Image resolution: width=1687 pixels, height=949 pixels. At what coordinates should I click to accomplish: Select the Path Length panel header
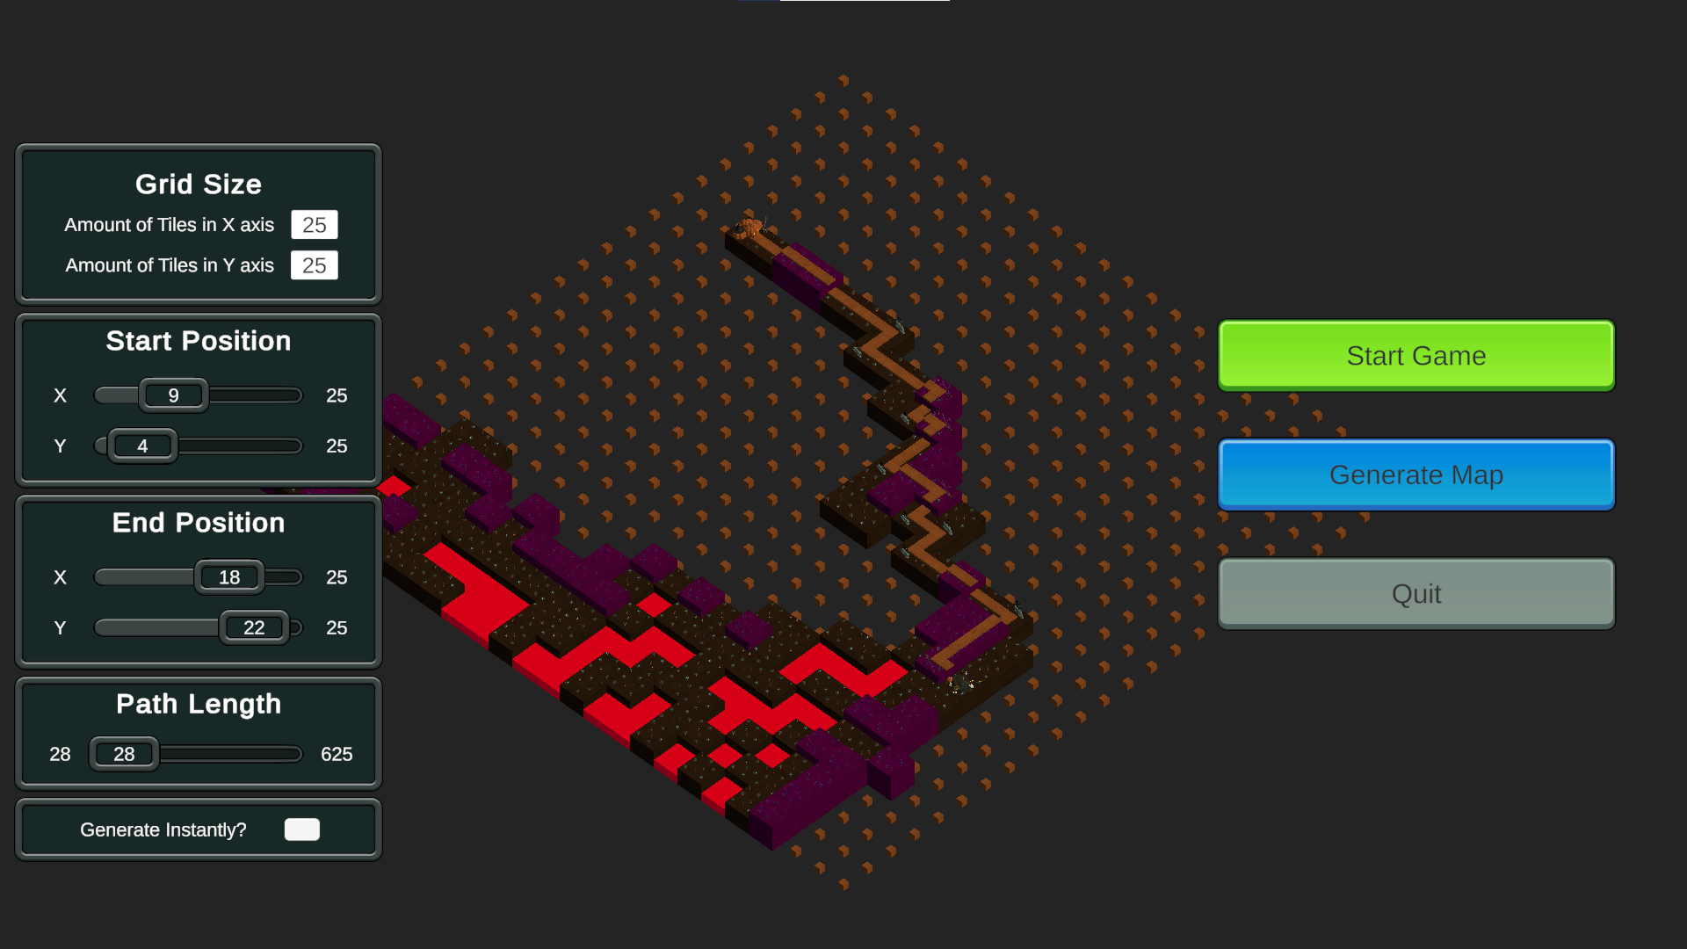pos(197,705)
